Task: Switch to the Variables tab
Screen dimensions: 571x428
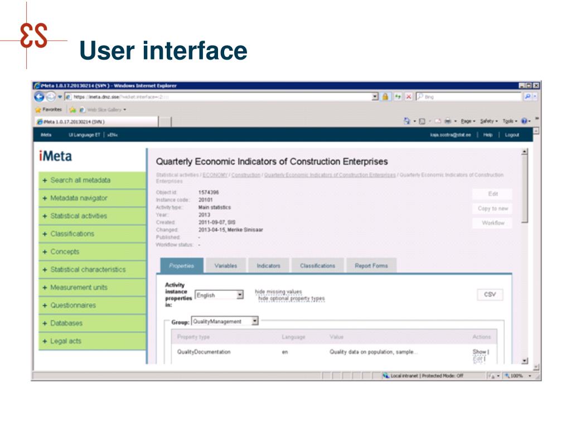Action: pyautogui.click(x=226, y=266)
